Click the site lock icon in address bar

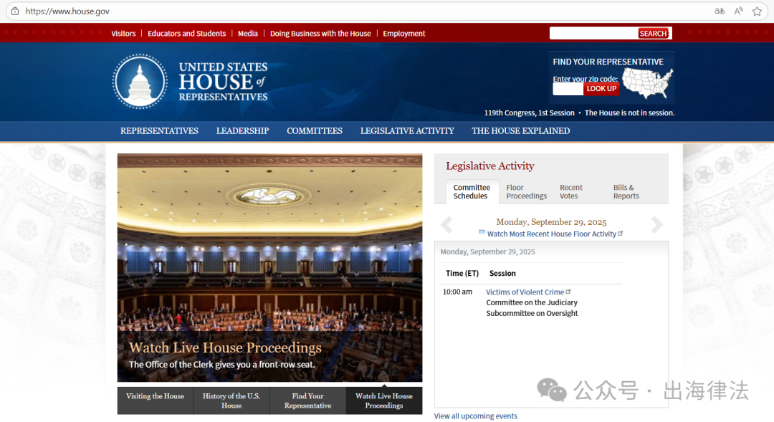[15, 11]
